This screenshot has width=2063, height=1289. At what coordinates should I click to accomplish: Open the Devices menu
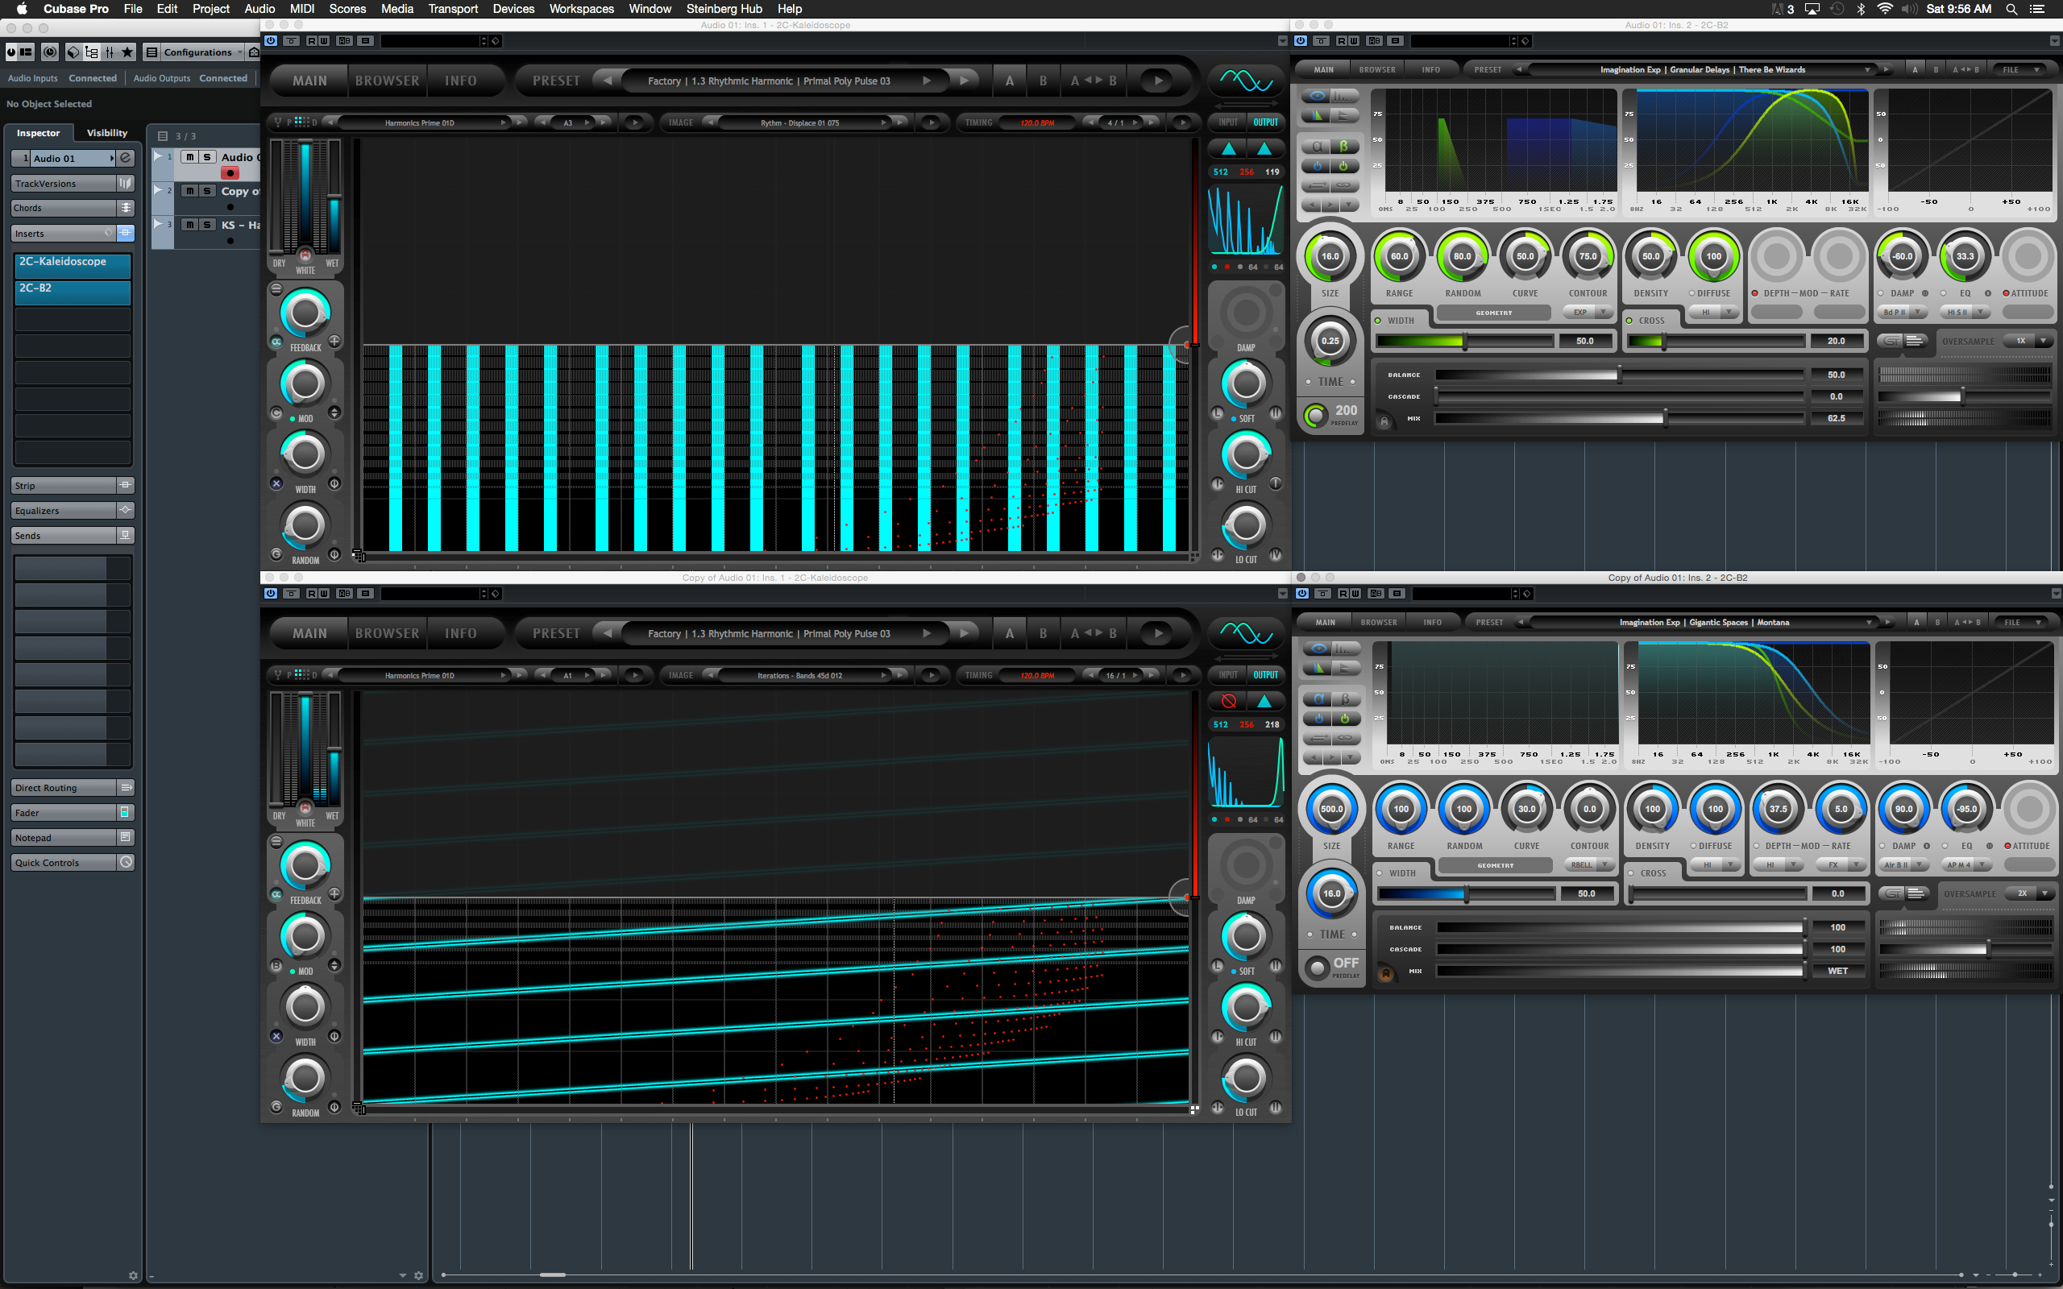(513, 9)
